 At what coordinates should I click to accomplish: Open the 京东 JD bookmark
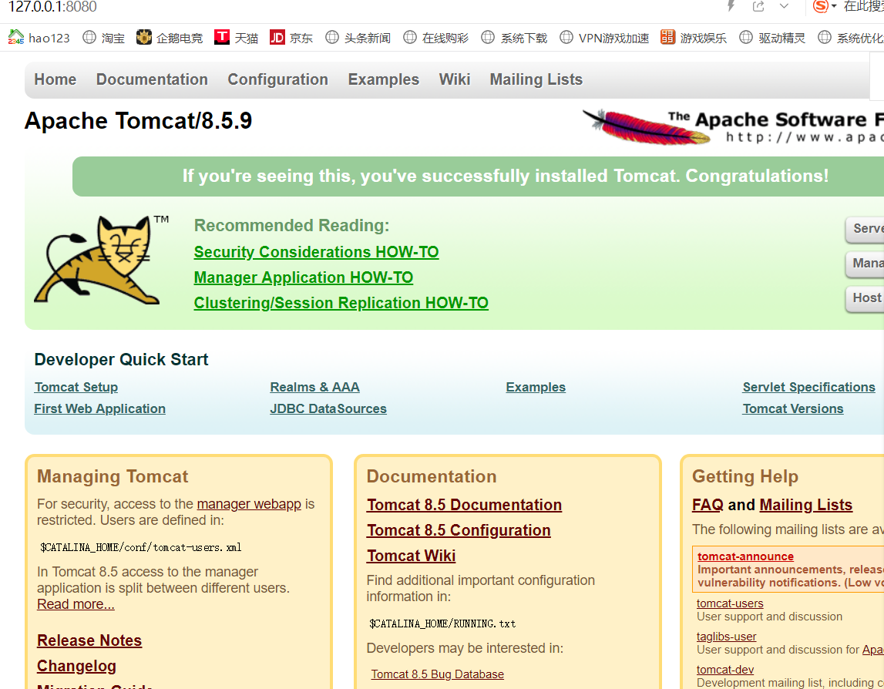coord(291,38)
